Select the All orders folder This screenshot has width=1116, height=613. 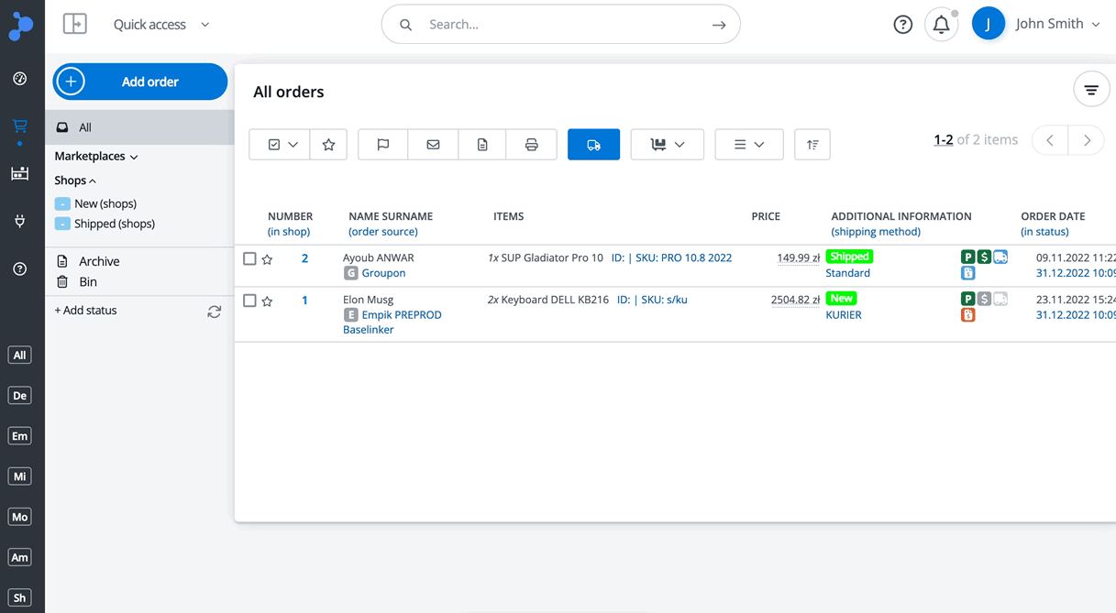tap(139, 127)
